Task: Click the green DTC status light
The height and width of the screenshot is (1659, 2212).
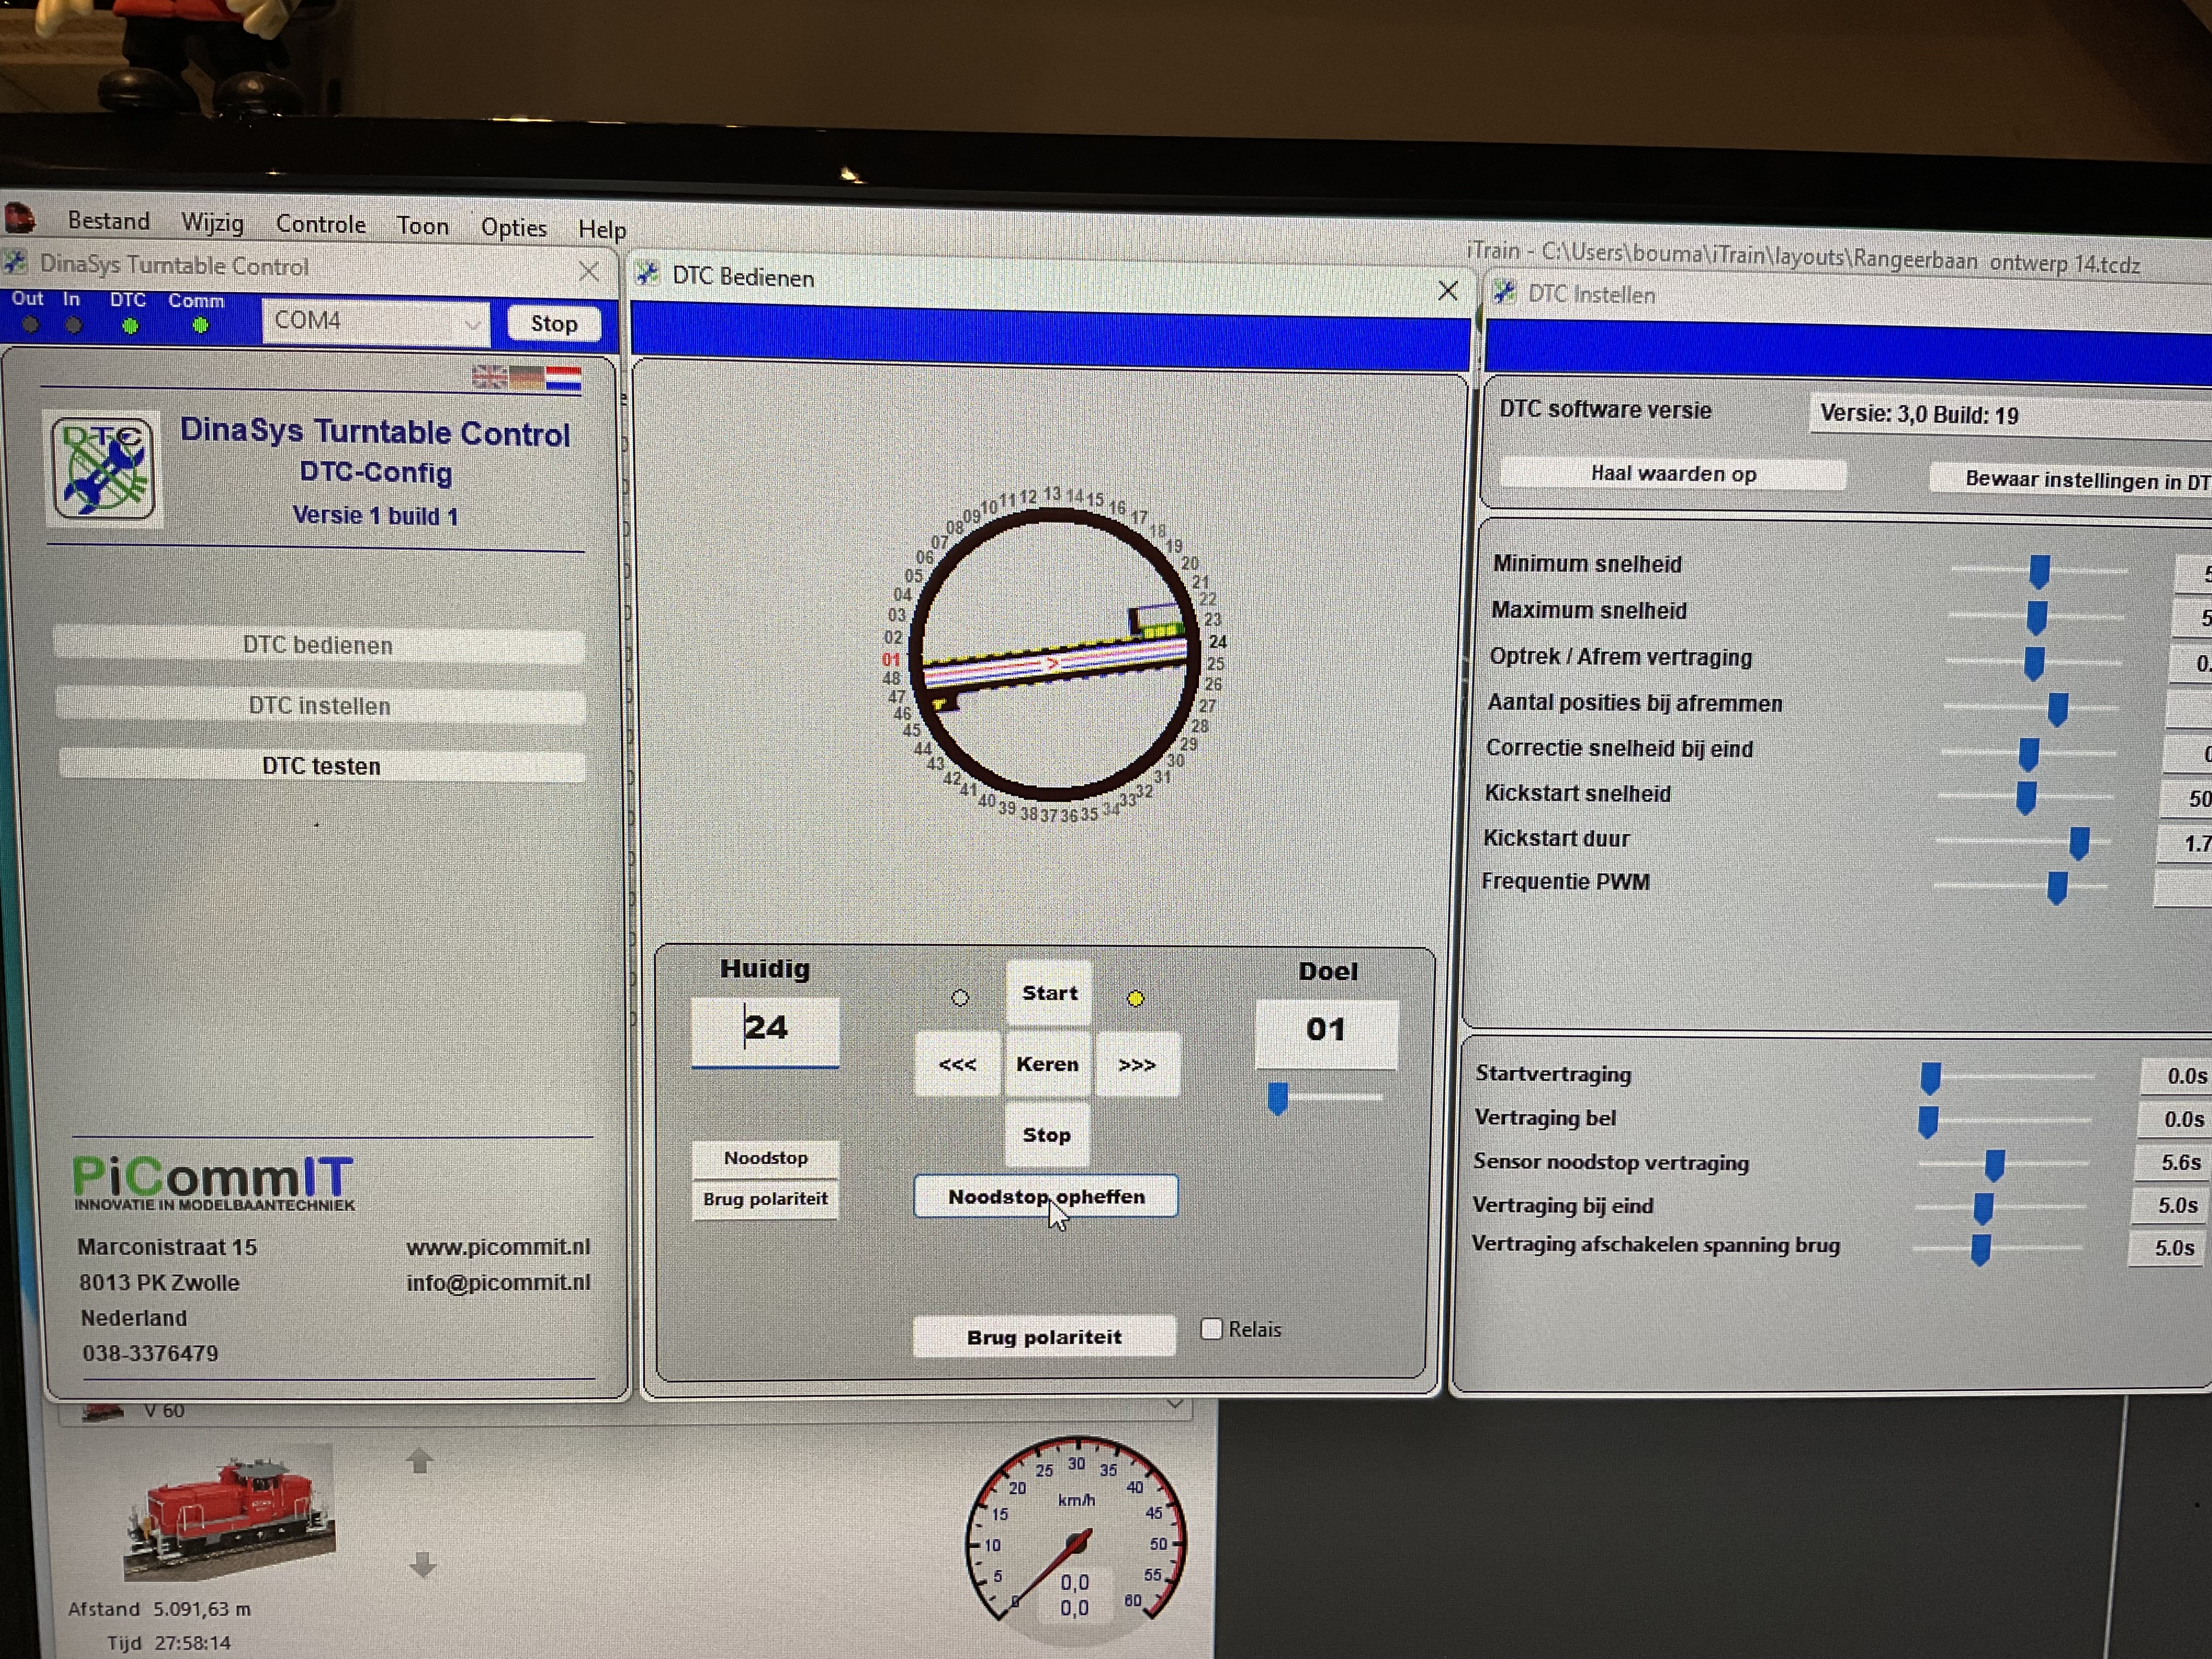Action: click(x=130, y=326)
